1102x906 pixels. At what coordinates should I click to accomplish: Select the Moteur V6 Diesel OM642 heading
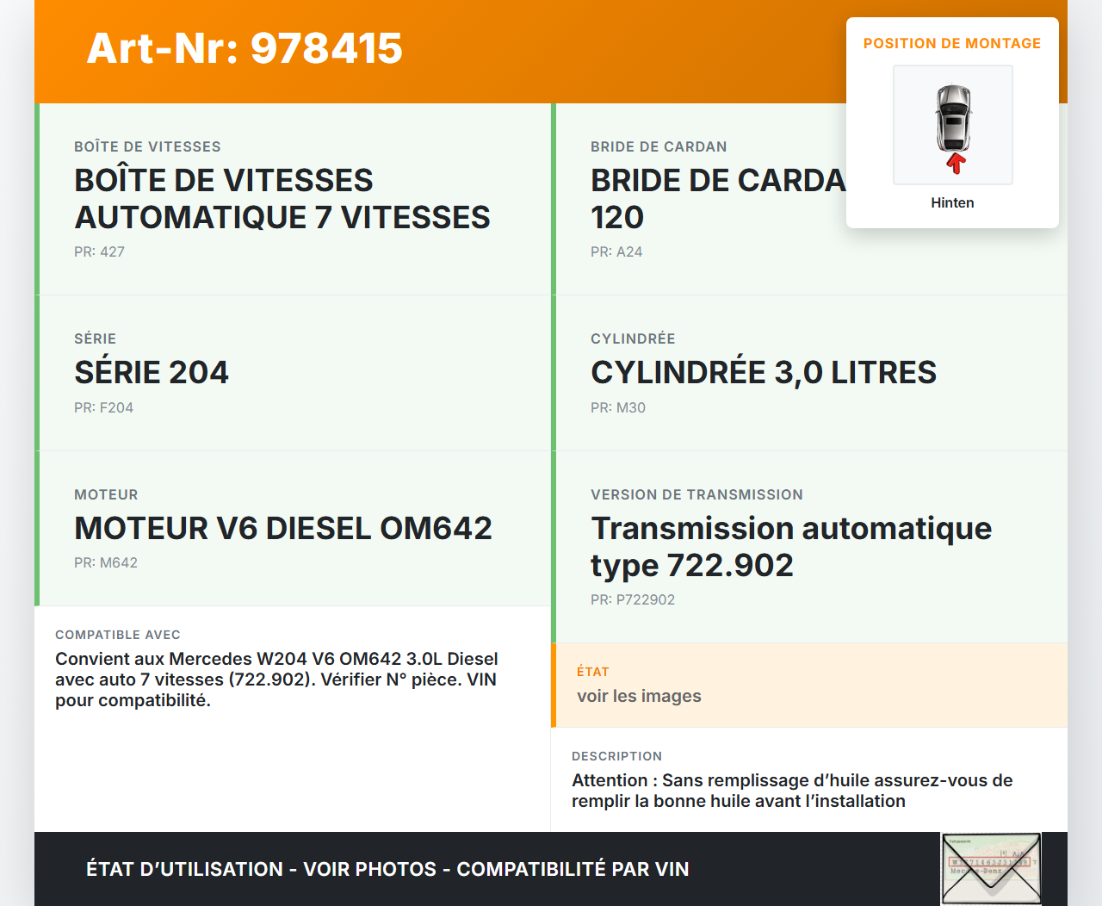point(282,529)
